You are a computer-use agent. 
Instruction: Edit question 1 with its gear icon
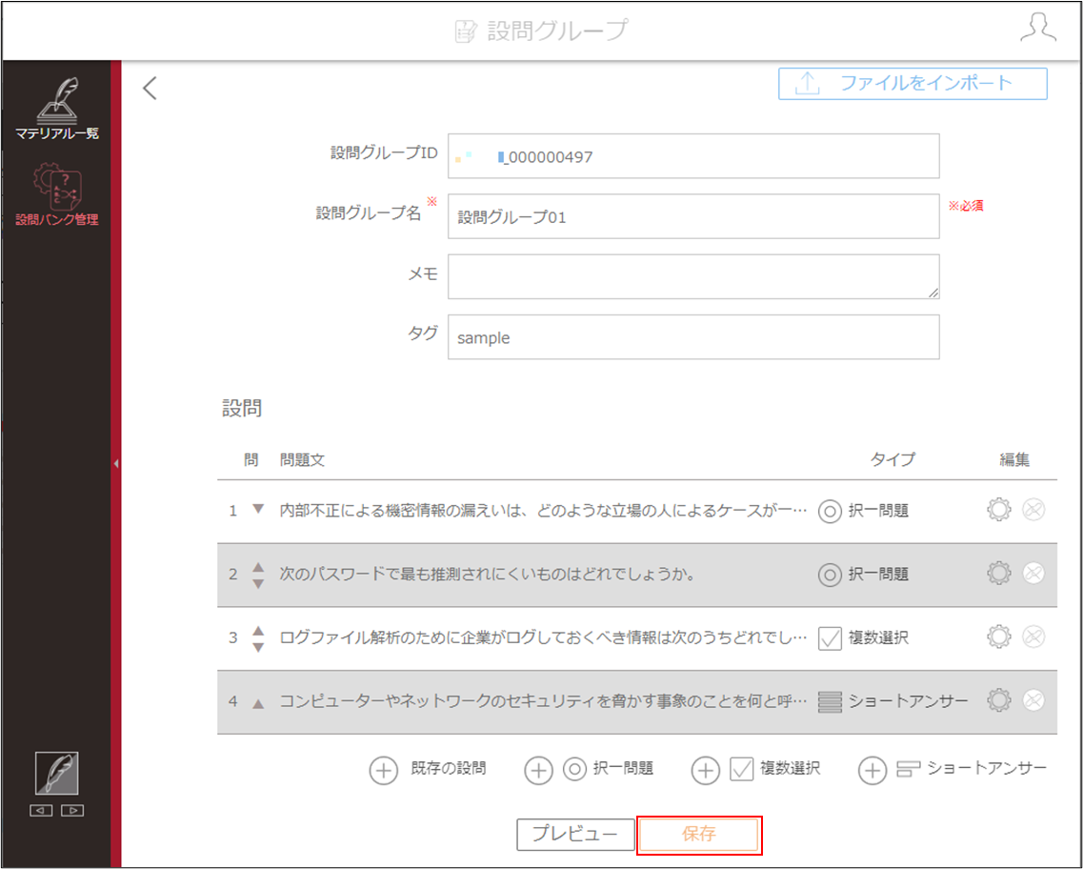point(999,510)
